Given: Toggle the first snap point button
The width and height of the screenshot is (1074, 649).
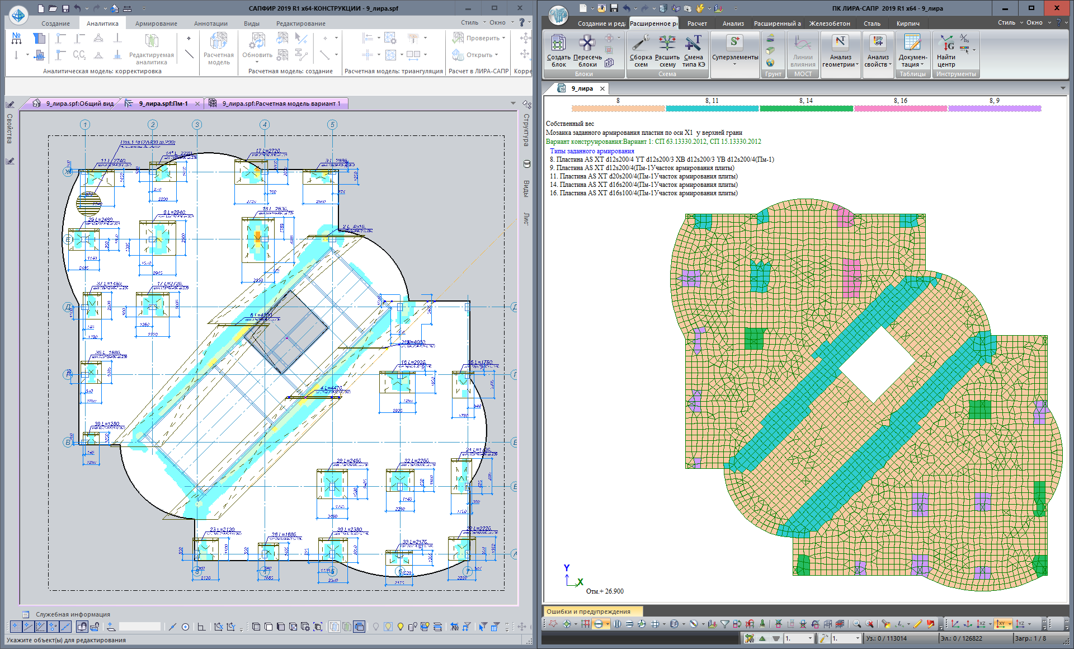Looking at the screenshot, I should (15, 627).
